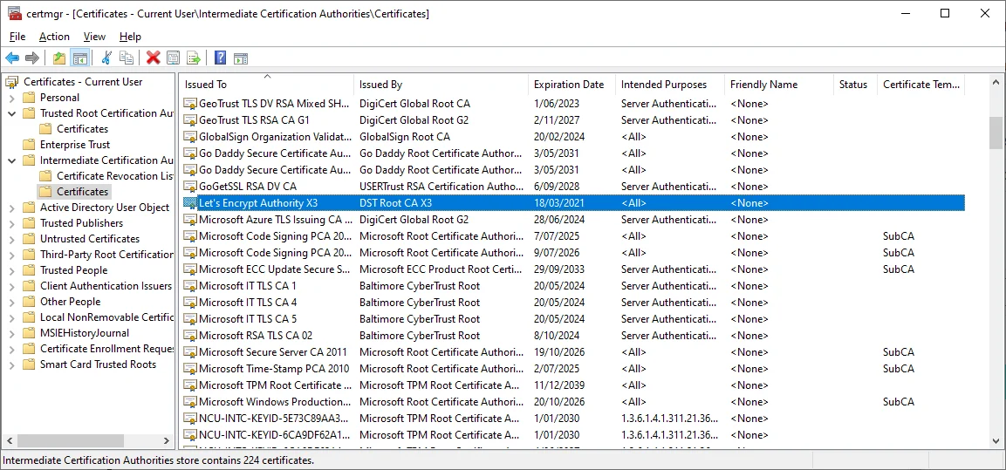
Task: Toggle Show/Hide Console Tree toolbar icon
Action: pyautogui.click(x=80, y=58)
